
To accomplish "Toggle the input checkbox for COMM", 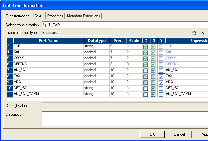I will [145, 59].
